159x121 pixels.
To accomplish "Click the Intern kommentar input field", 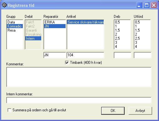I will point(79,100).
